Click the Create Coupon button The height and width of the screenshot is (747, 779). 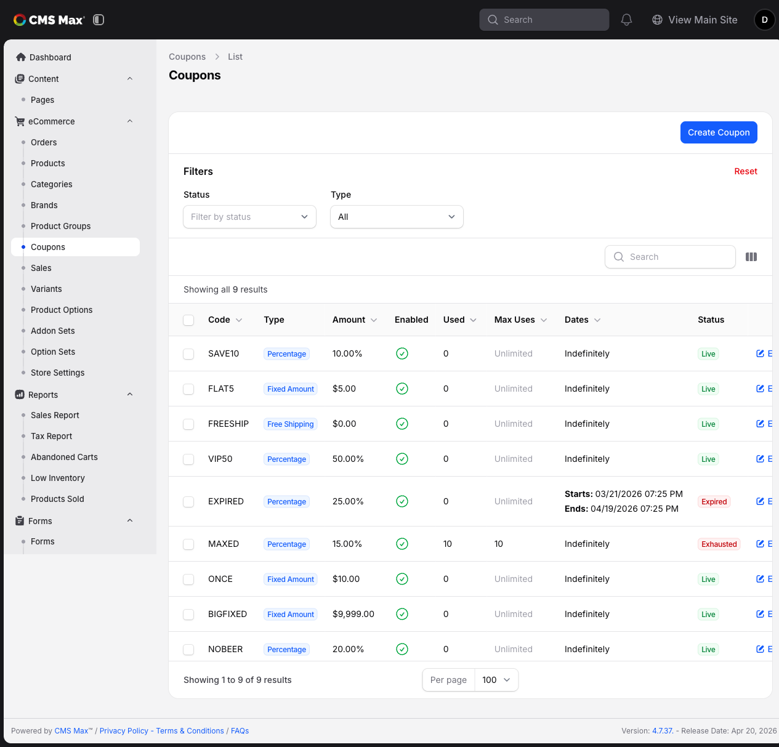click(x=719, y=132)
